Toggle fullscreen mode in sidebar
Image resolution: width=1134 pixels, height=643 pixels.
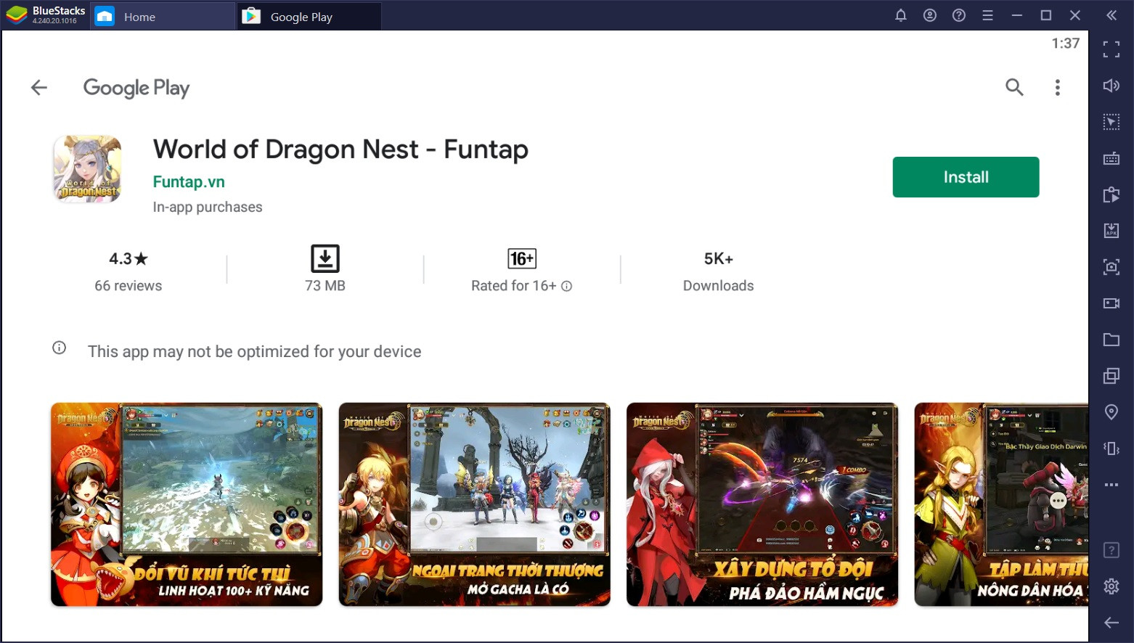coord(1111,49)
